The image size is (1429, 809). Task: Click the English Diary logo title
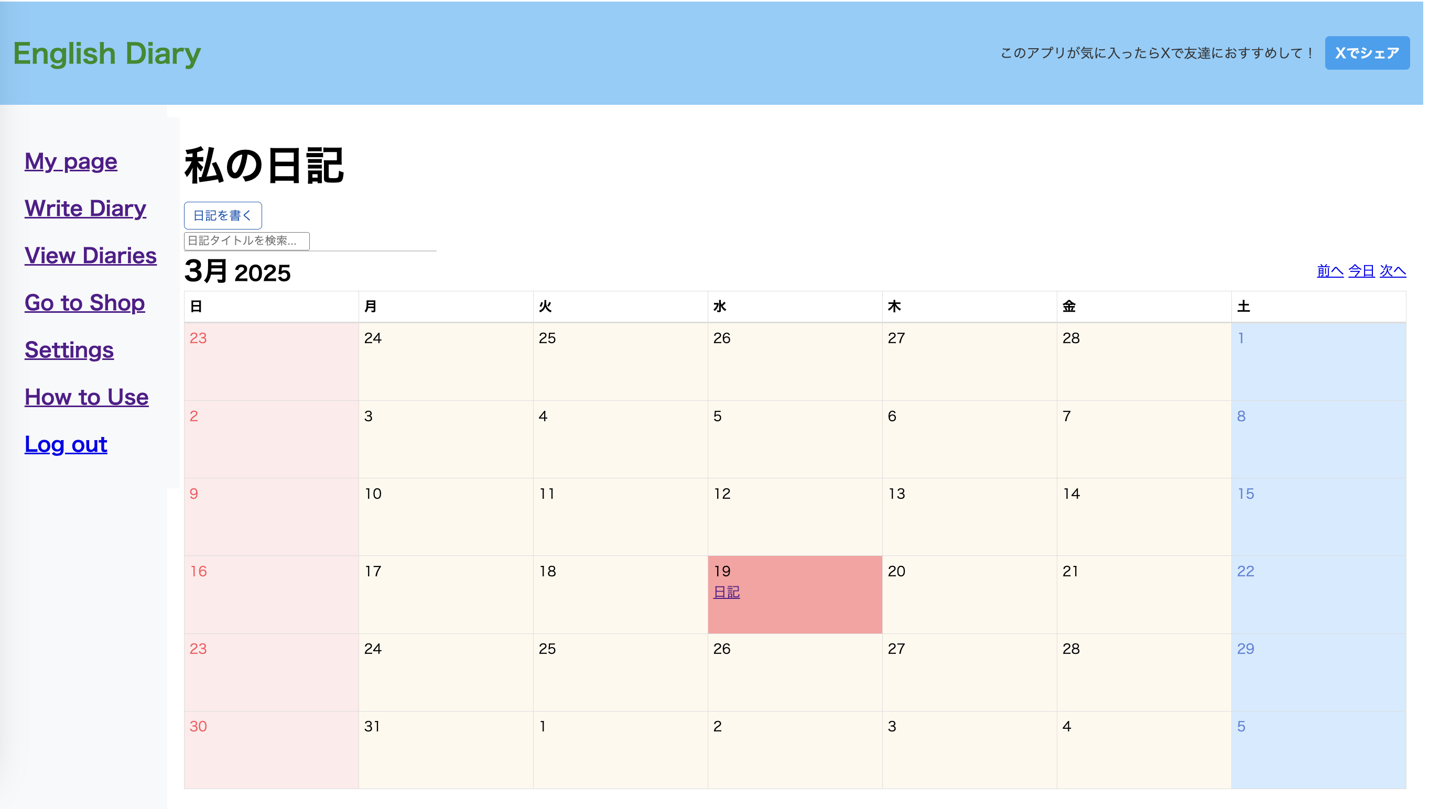point(107,53)
